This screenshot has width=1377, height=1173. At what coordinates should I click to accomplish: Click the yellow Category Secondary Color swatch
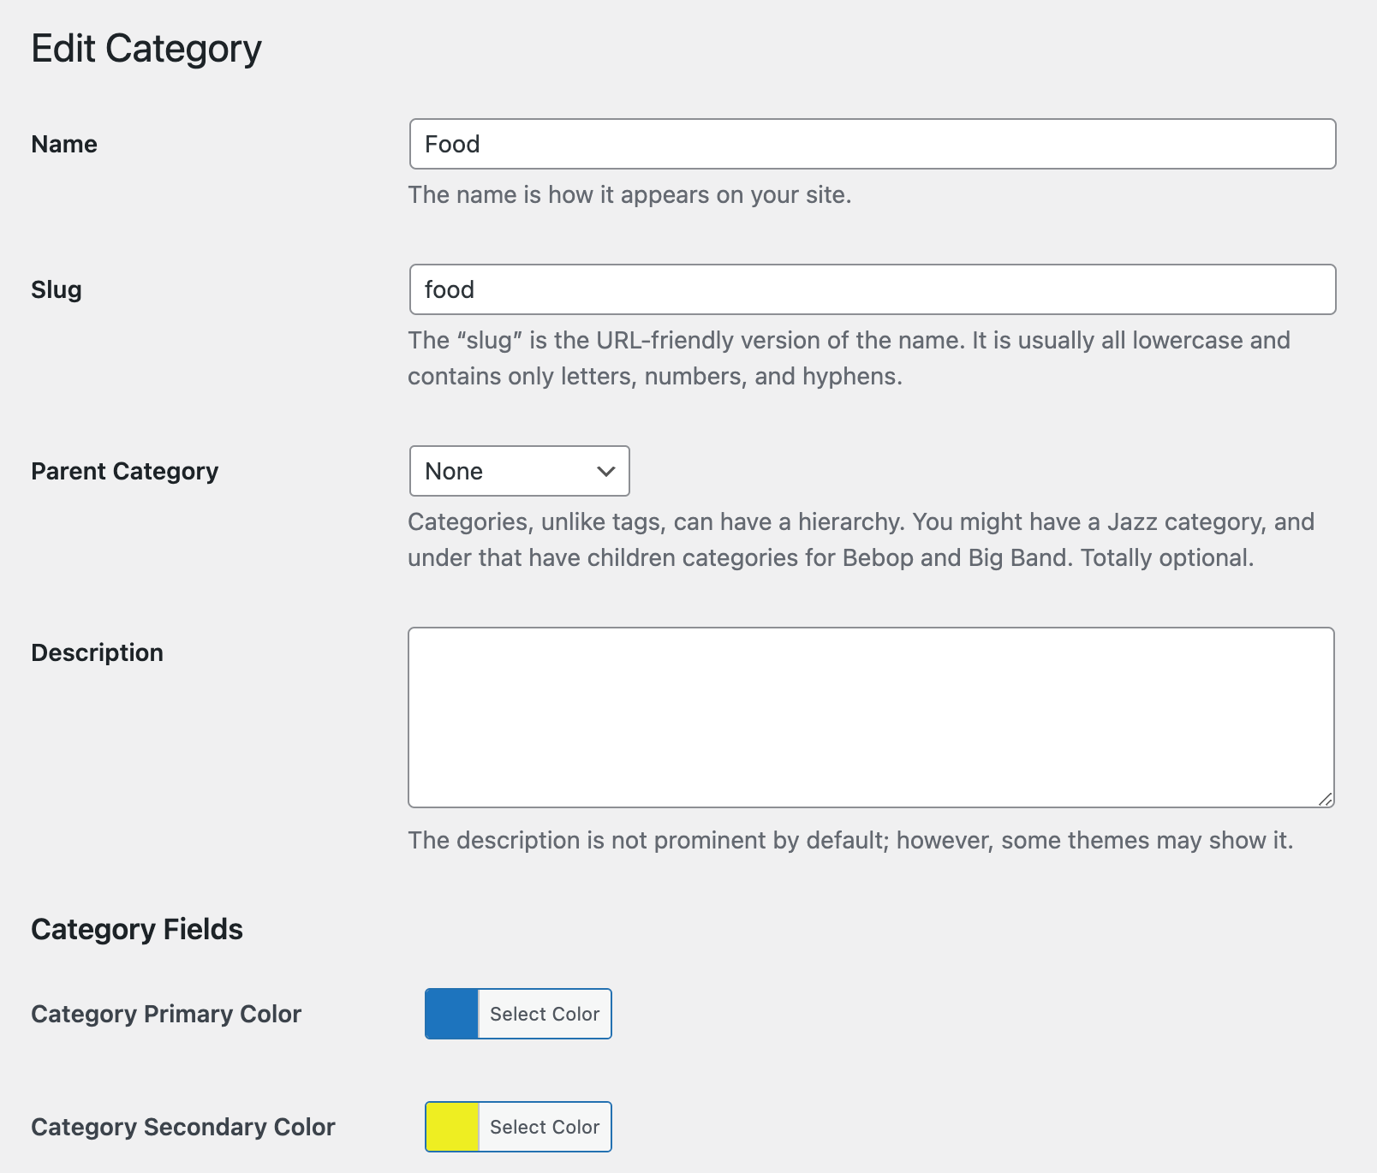[452, 1127]
